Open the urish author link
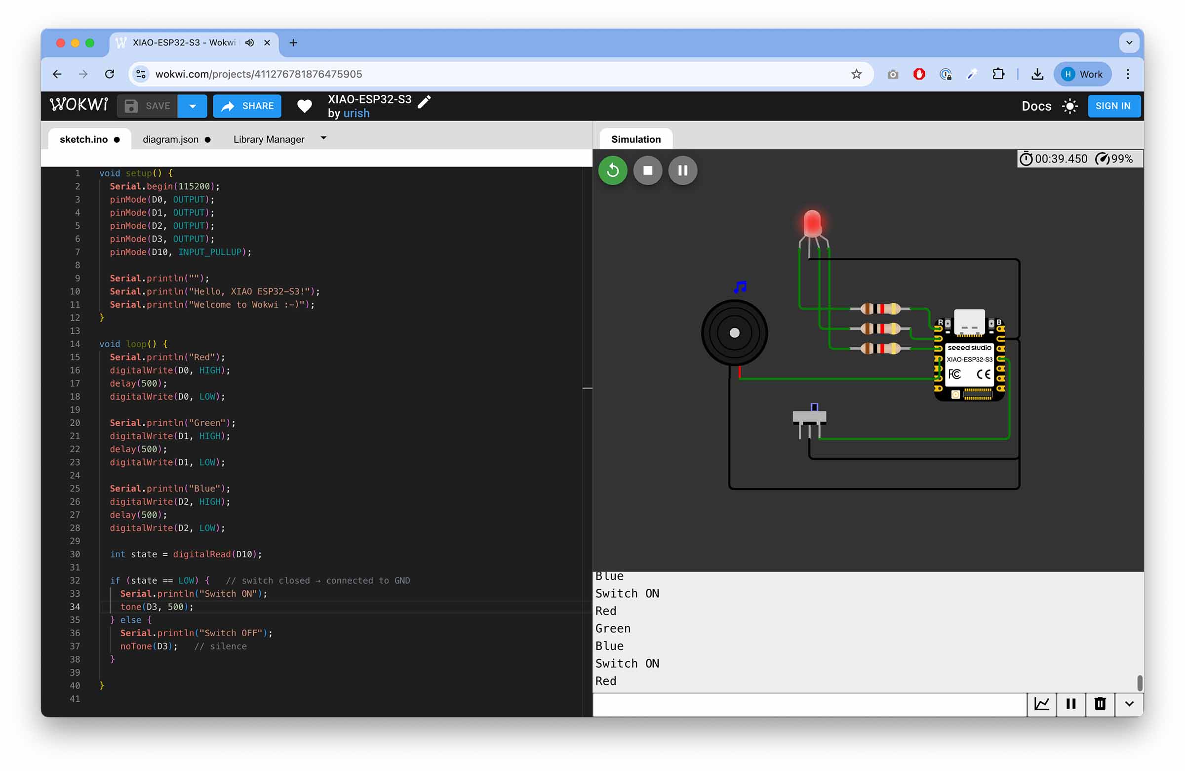The image size is (1185, 771). click(356, 114)
